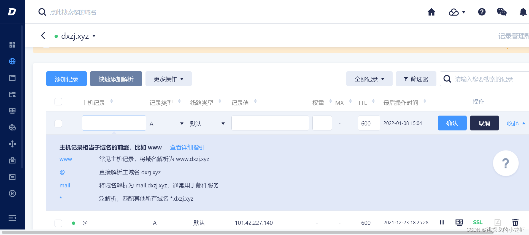Click the WeChat icon in top bar
529x235 pixels.
[x=502, y=12]
